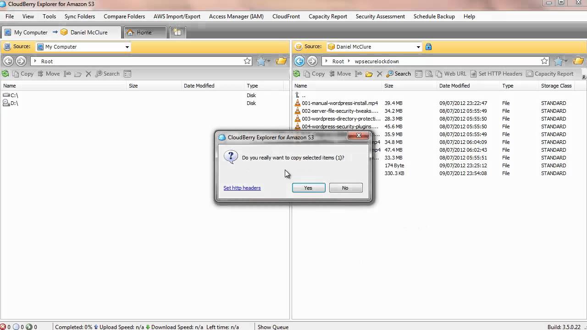Sort right pane by Storage Class column
587x330 pixels.
click(556, 86)
